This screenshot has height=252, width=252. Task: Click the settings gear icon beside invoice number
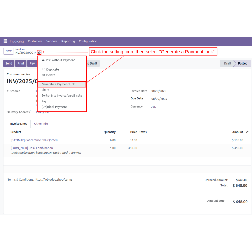(x=39, y=53)
